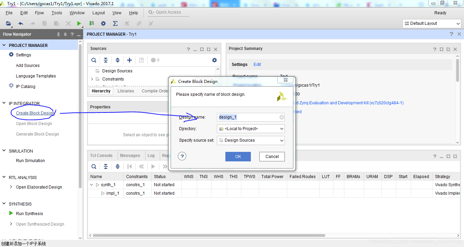Viewport: 464px width, 247px height.
Task: Float the Project Summary panel
Action: [x=448, y=49]
